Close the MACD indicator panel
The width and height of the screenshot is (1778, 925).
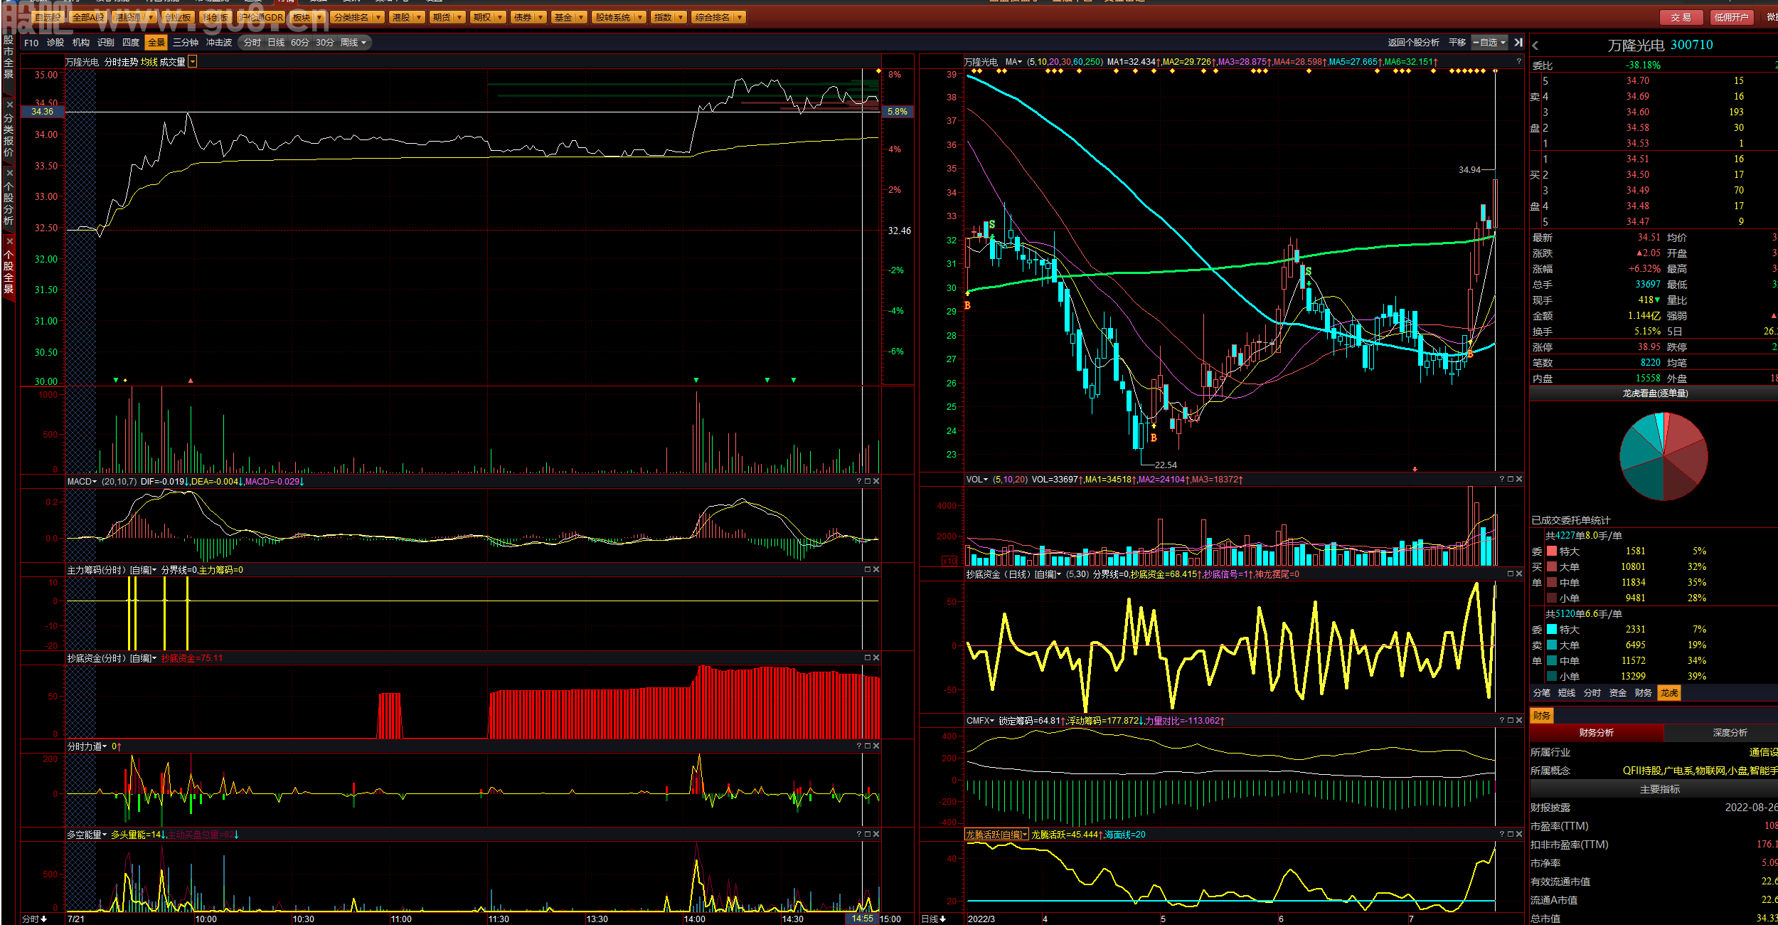click(876, 482)
